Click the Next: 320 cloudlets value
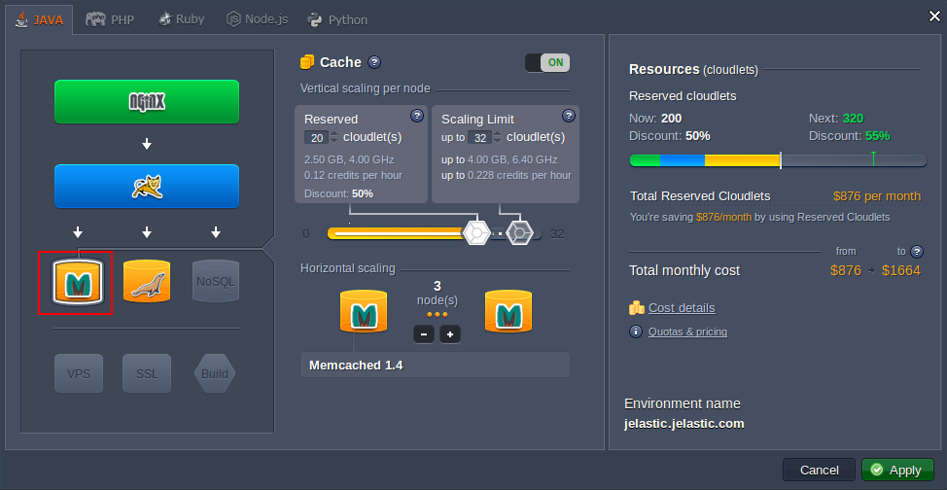The image size is (947, 490). coord(837,118)
